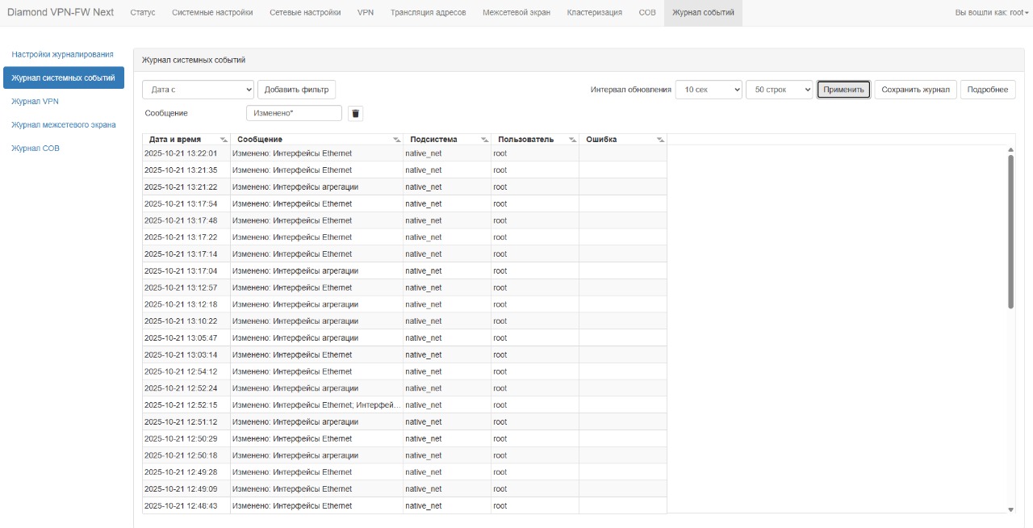Expand the 10 сек refresh interval dropdown

708,90
